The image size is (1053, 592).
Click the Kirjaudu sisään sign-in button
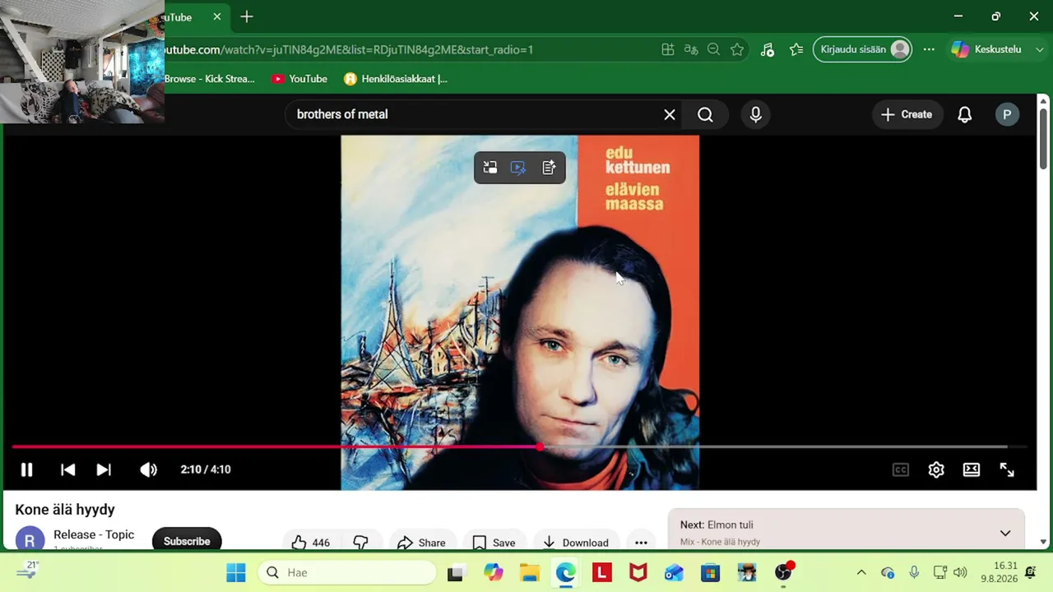pos(862,49)
